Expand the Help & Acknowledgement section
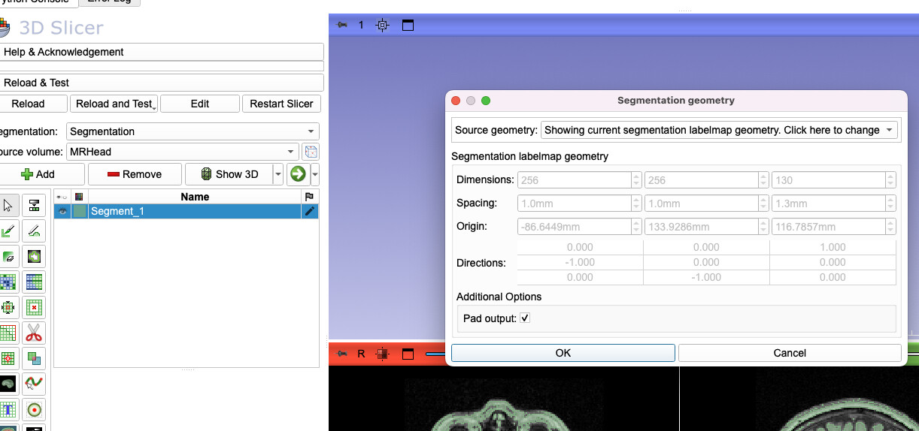The image size is (919, 431). coord(161,52)
